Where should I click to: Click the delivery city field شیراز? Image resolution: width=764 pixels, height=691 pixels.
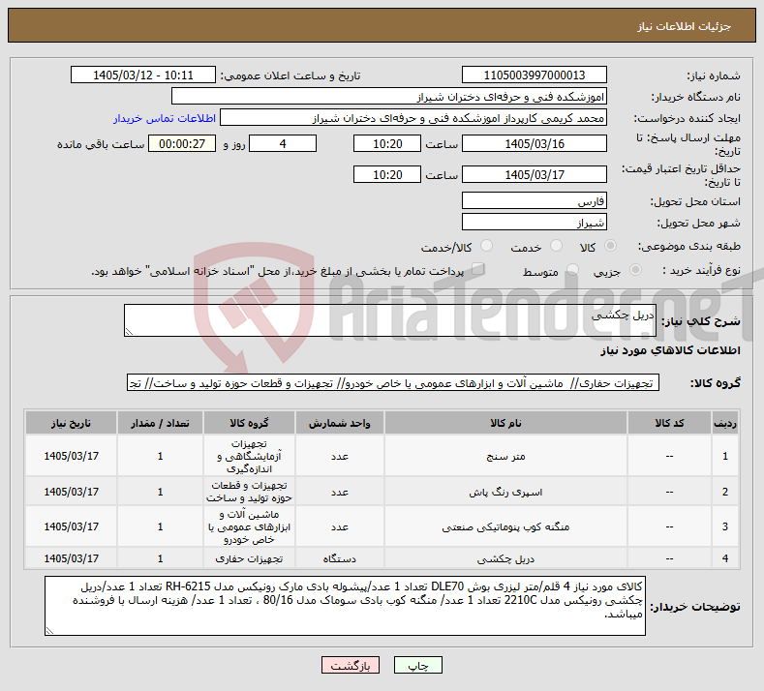click(534, 222)
